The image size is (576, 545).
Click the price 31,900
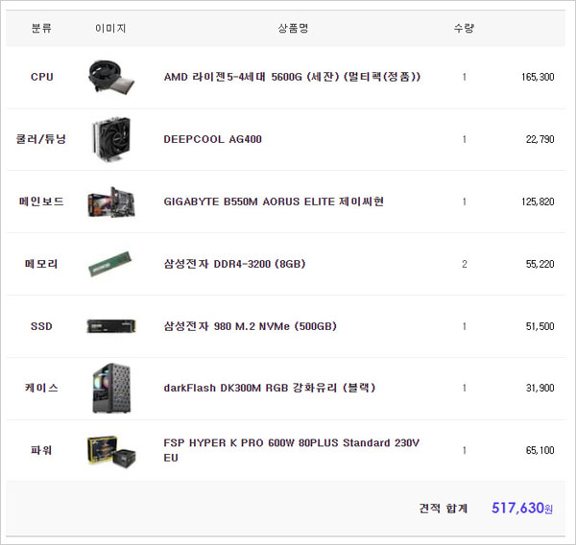point(540,389)
